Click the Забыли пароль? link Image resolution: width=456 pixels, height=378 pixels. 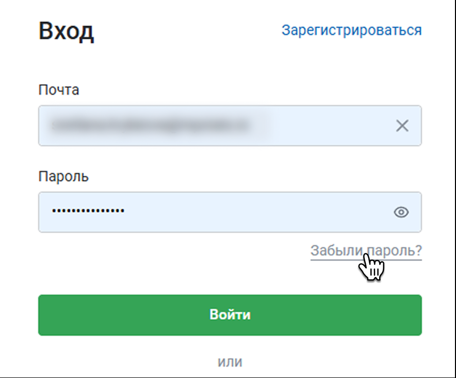pos(366,251)
